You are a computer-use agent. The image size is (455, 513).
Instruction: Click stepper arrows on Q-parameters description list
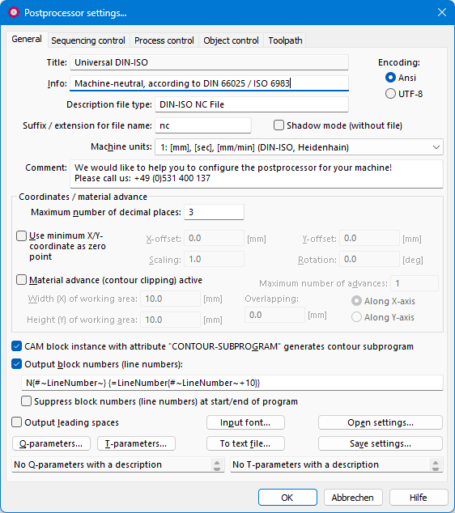point(217,465)
